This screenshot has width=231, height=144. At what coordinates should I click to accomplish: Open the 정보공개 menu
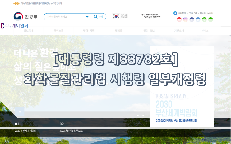[x=29, y=31]
